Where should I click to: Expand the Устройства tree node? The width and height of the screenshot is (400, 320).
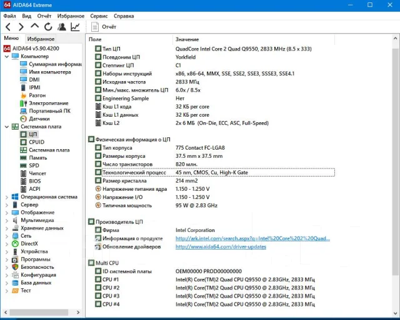pyautogui.click(x=7, y=252)
